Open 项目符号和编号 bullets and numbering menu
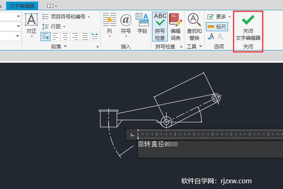Viewport: 283px width, 189px height. (66, 17)
